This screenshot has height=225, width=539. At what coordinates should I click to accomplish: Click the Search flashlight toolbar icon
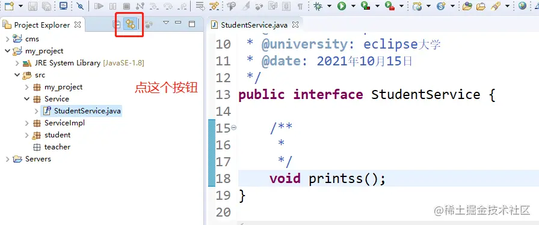495,6
